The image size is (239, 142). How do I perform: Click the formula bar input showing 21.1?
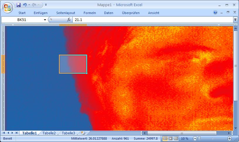pos(152,20)
